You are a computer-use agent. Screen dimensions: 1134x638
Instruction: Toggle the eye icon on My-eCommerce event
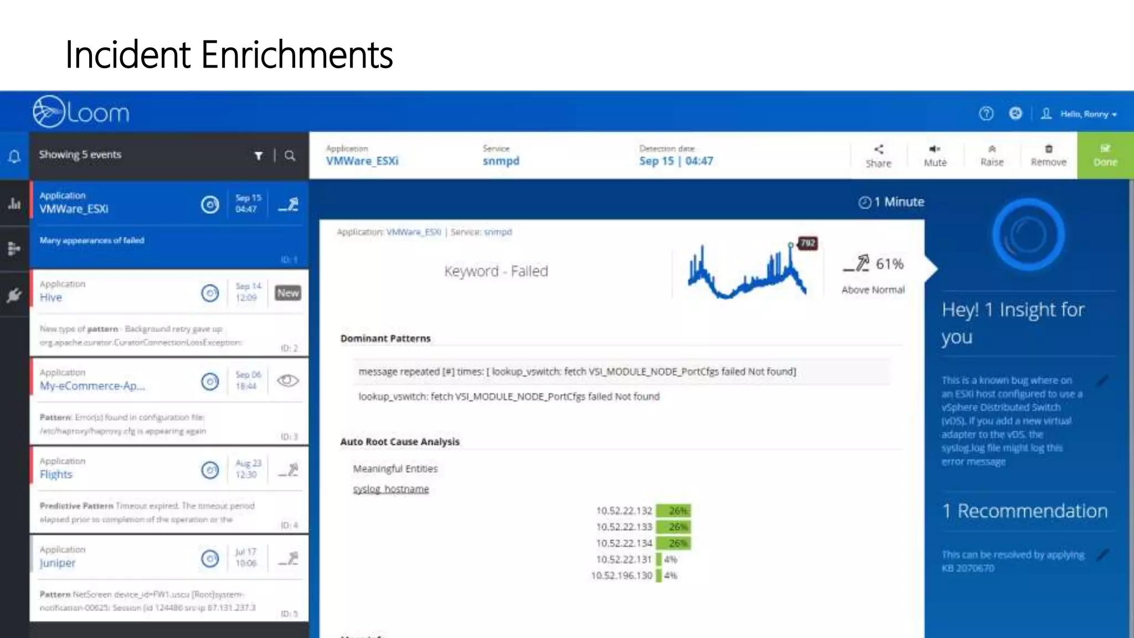pos(287,380)
